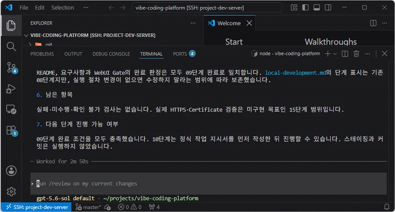The width and height of the screenshot is (395, 212).
Task: Split the editor to the right
Action: (373, 23)
